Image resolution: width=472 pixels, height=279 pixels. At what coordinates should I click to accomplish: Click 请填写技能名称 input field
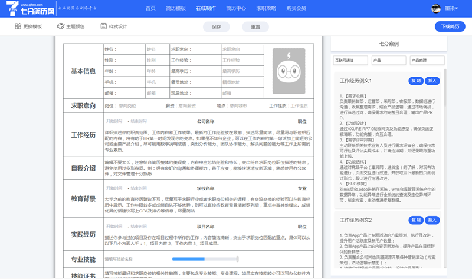point(119,259)
